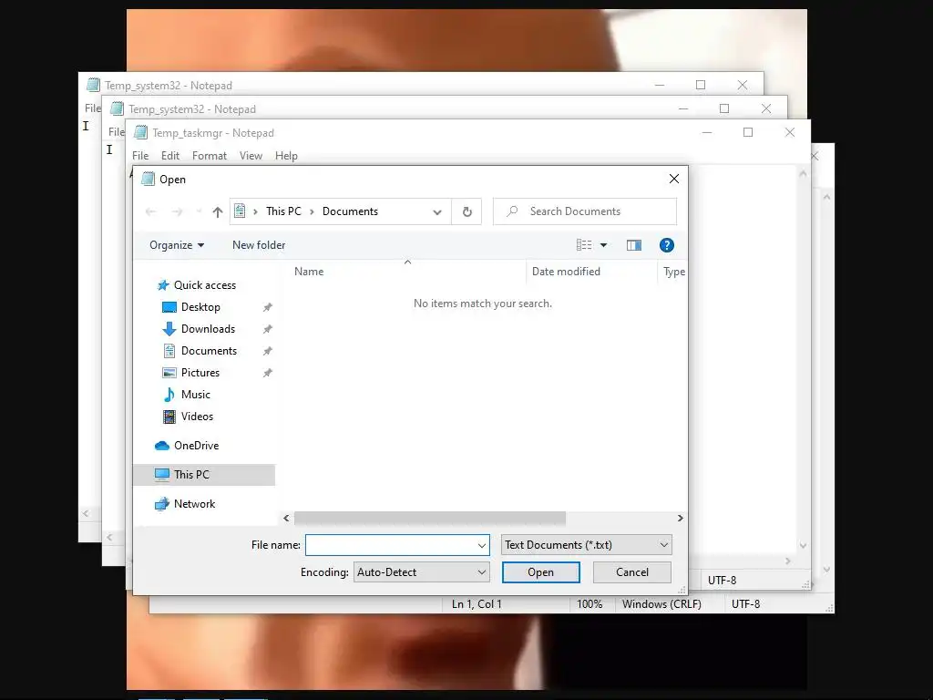Image resolution: width=933 pixels, height=700 pixels.
Task: Select Videos in navigation pane
Action: click(x=197, y=417)
